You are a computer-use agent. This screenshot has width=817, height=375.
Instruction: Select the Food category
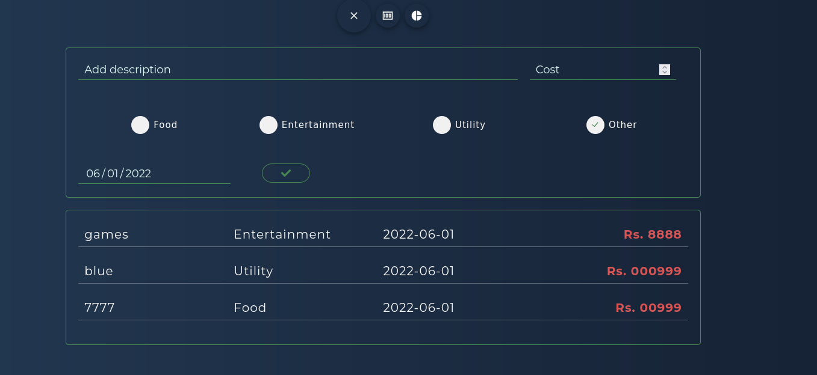click(140, 125)
